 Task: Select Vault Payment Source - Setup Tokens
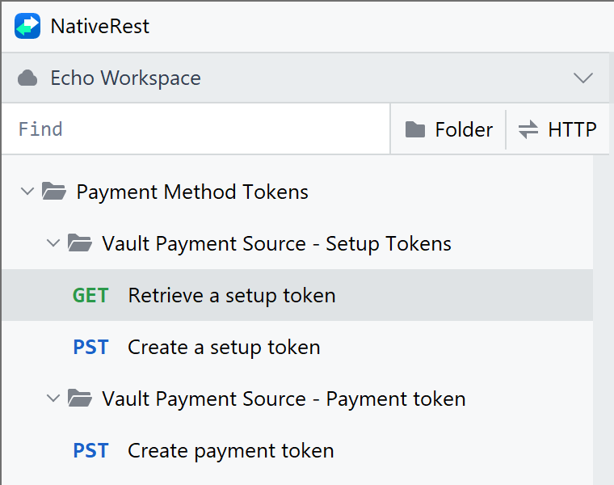[276, 243]
